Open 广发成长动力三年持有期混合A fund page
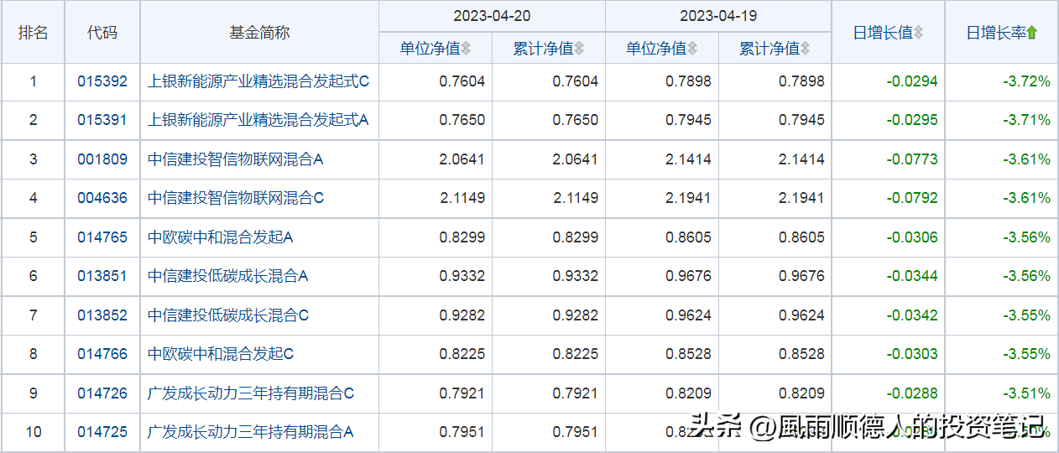 [251, 432]
